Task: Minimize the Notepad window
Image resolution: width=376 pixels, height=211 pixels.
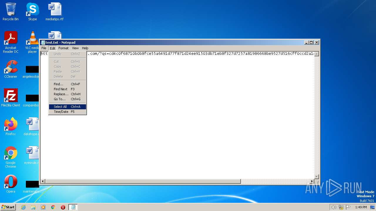Action: pyautogui.click(x=307, y=42)
